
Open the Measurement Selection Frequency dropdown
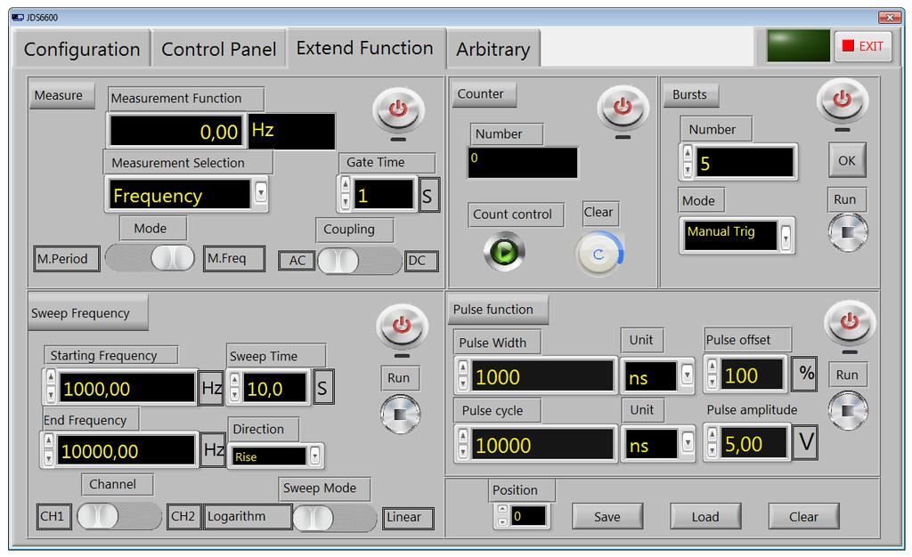[261, 192]
